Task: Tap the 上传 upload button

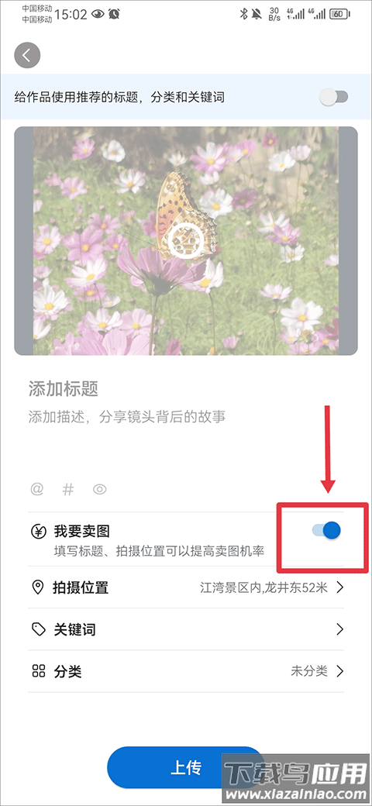Action: click(185, 767)
